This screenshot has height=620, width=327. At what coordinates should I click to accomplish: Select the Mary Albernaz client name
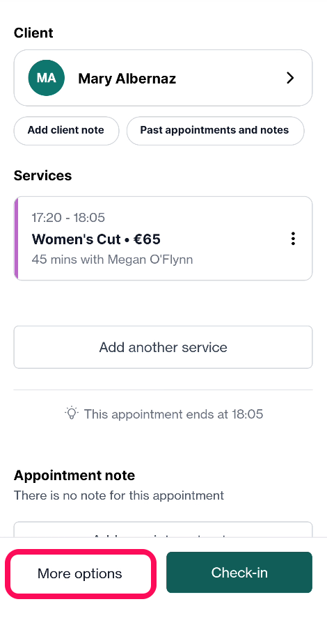(127, 79)
